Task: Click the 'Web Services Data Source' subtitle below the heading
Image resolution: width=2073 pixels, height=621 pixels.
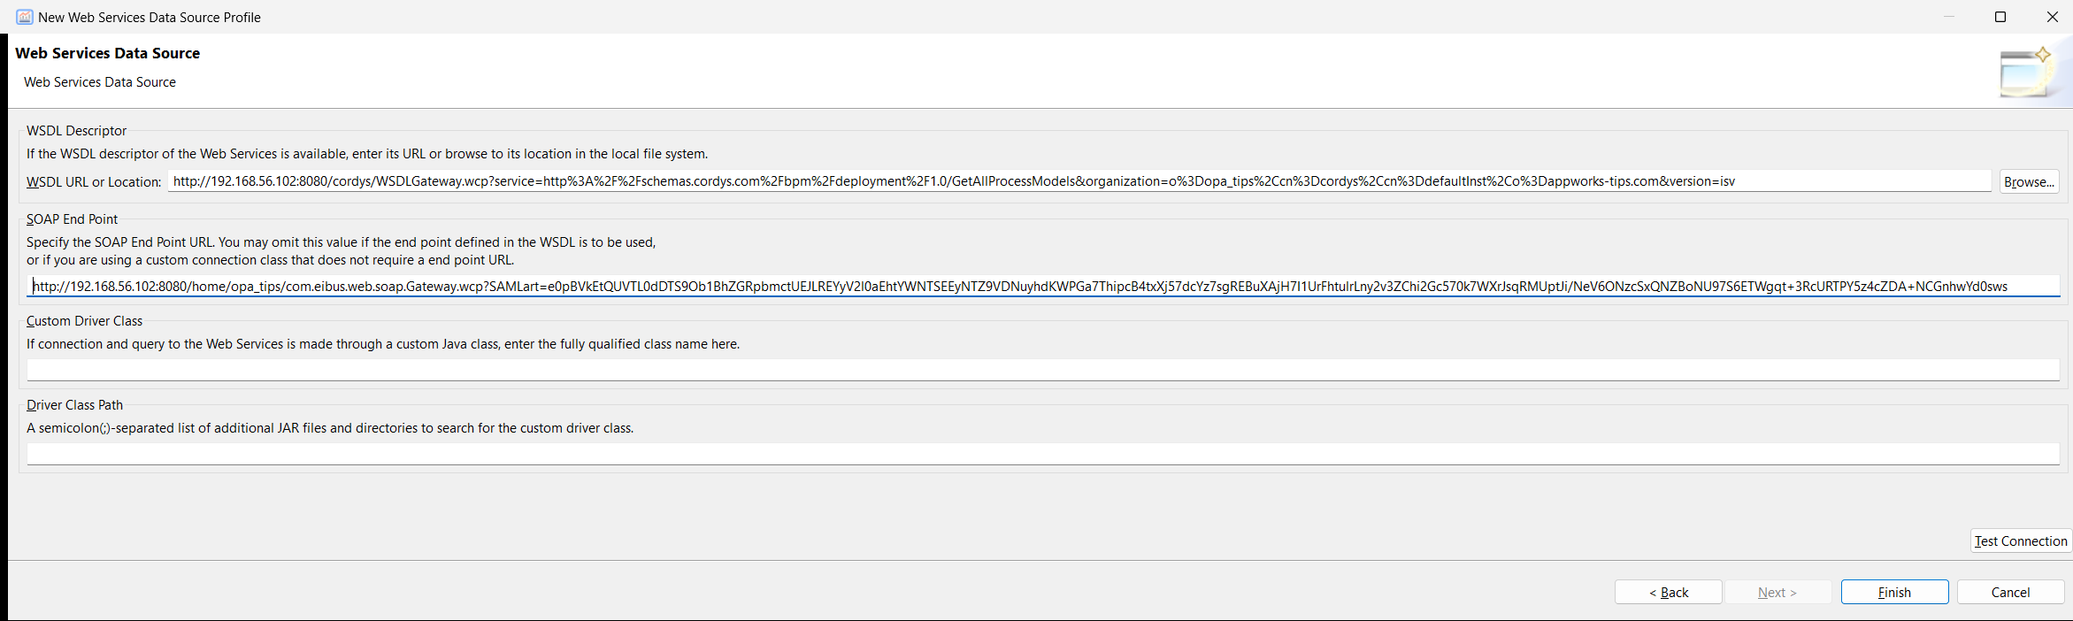Action: (100, 81)
